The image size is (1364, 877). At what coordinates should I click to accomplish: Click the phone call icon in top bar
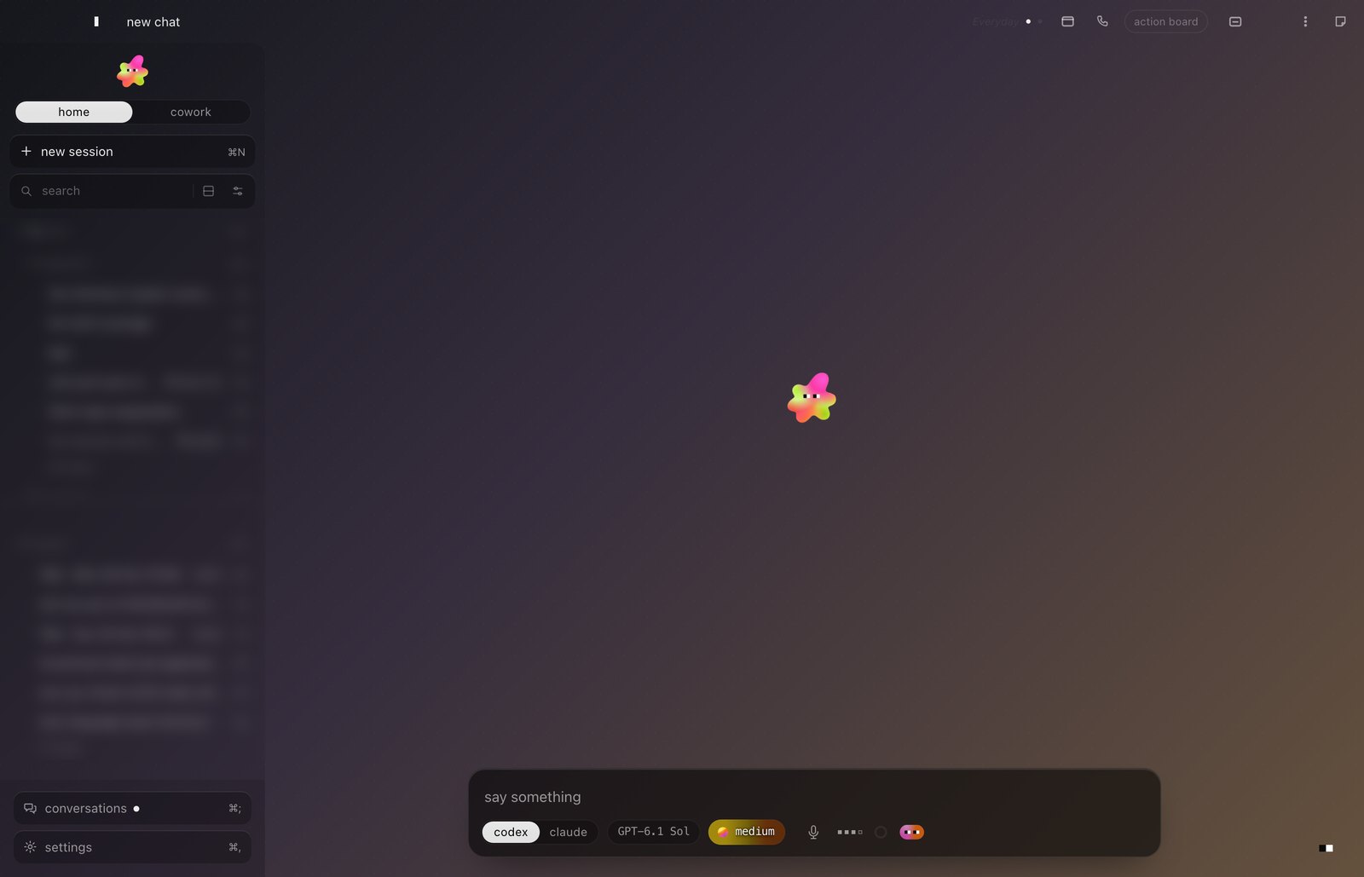[x=1102, y=21]
